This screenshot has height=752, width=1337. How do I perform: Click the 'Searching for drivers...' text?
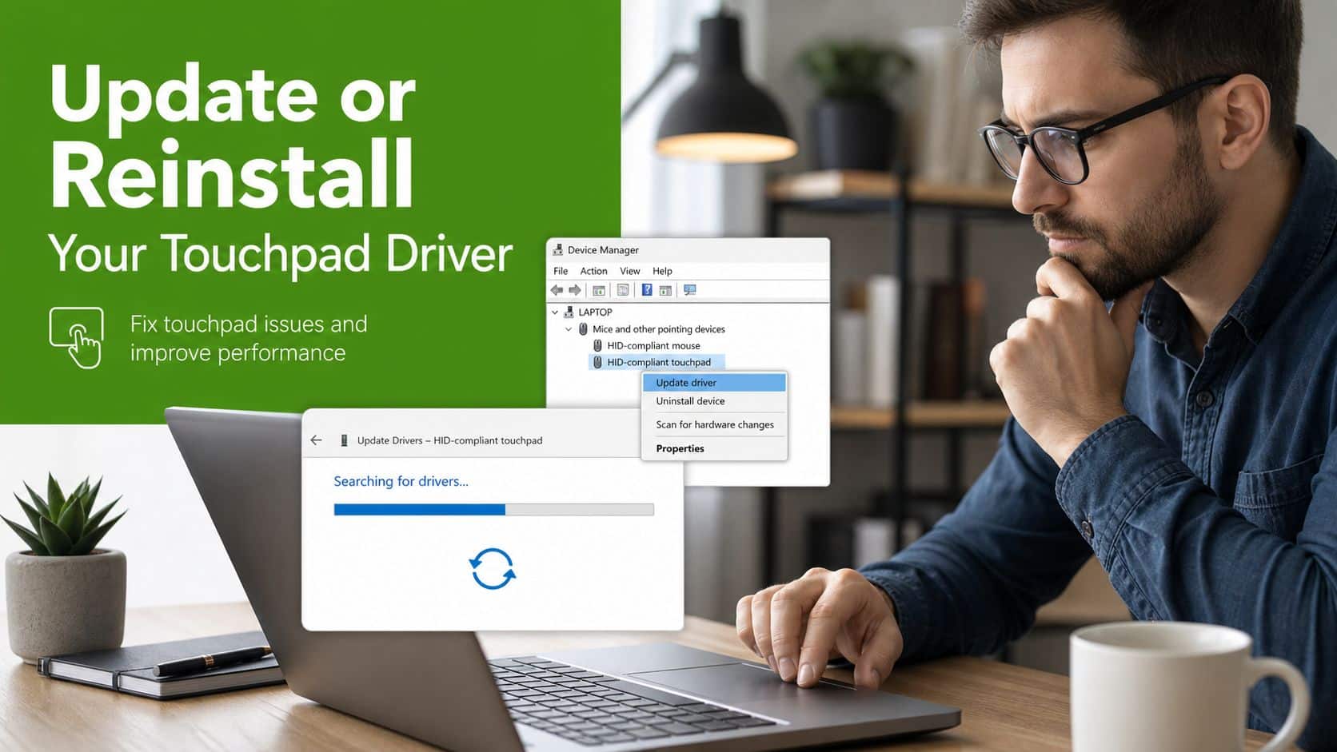(x=401, y=481)
